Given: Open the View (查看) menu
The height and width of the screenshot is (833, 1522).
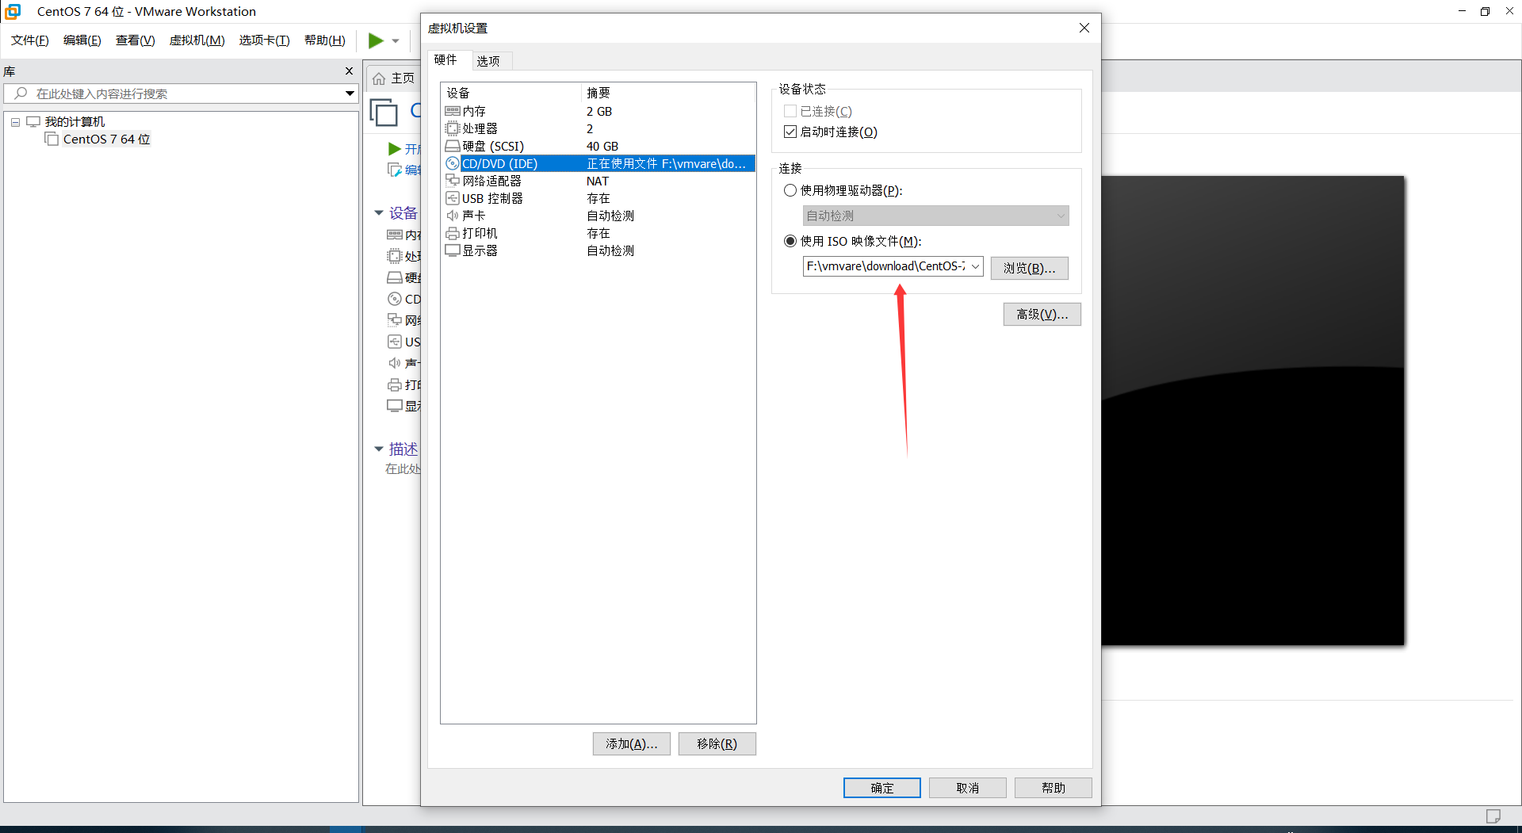Looking at the screenshot, I should pos(136,40).
